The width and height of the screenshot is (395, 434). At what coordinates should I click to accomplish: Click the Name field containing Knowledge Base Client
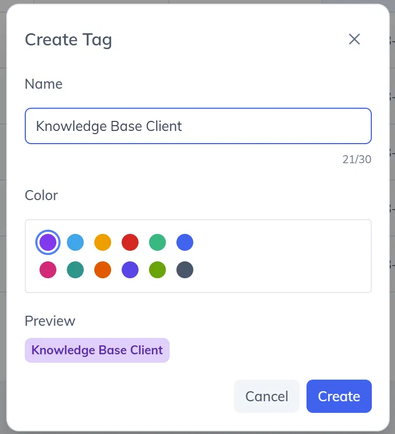click(198, 126)
